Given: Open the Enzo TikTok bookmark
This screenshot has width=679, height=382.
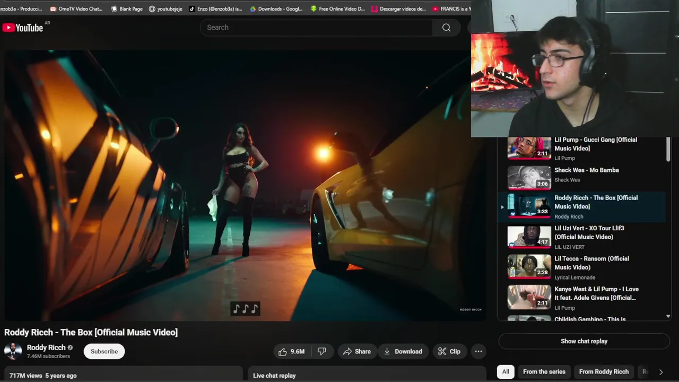Looking at the screenshot, I should coord(215,9).
